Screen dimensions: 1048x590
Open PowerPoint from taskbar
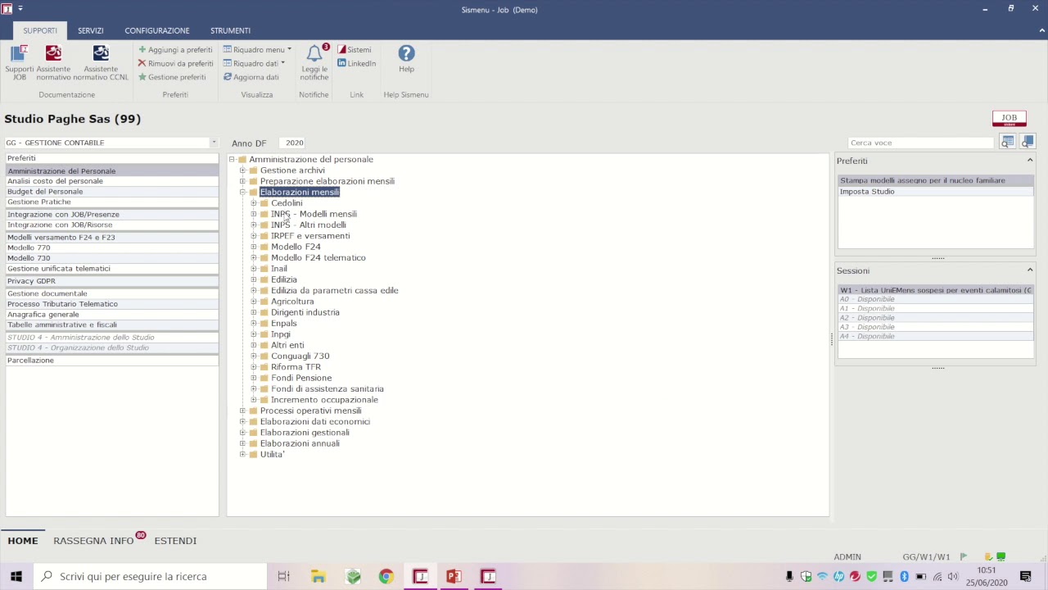click(x=454, y=576)
